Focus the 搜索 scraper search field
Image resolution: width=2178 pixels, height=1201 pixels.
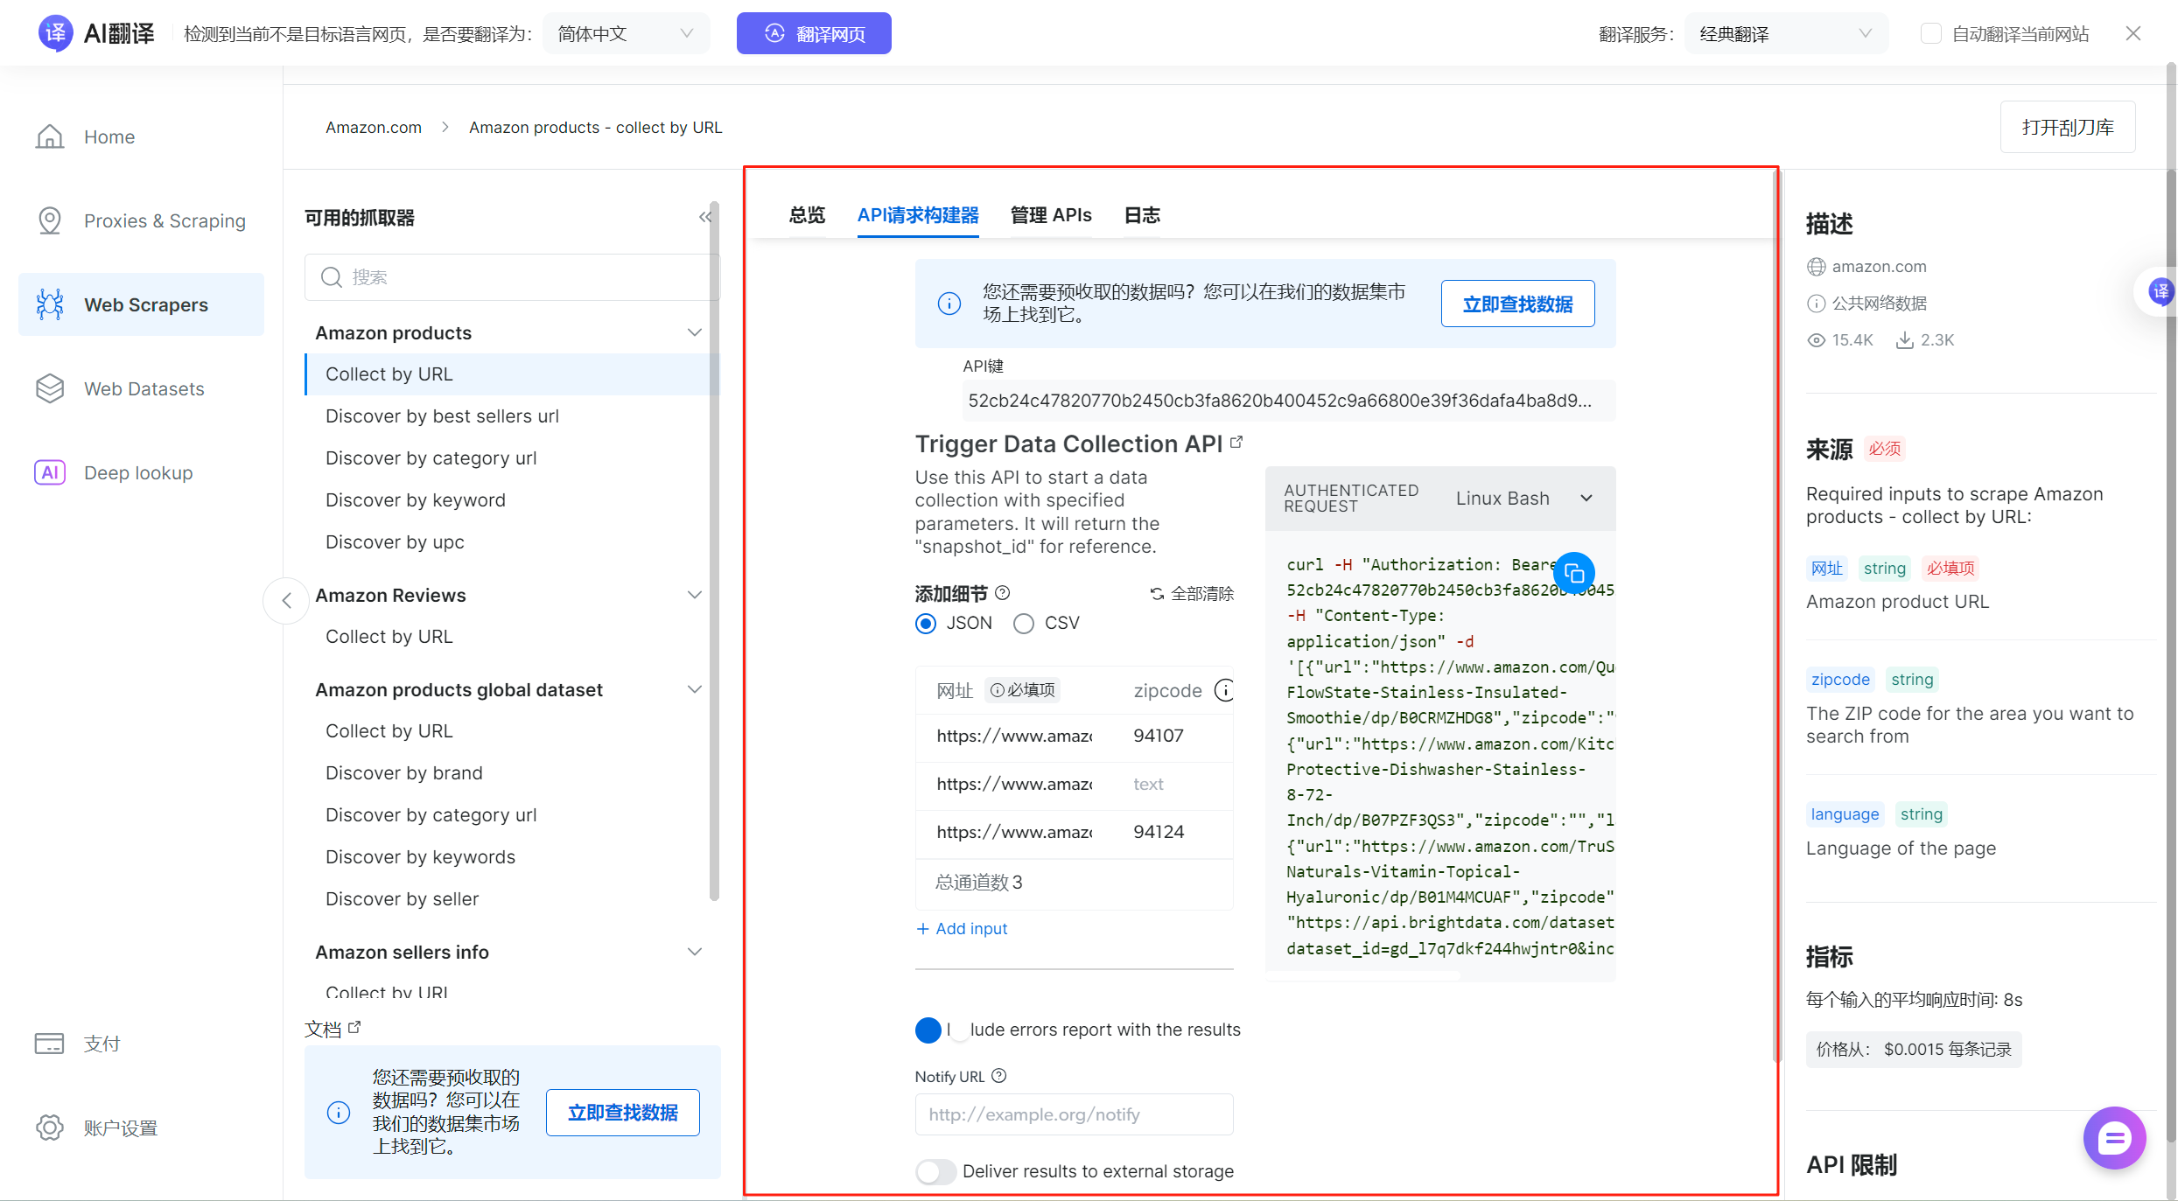[512, 277]
